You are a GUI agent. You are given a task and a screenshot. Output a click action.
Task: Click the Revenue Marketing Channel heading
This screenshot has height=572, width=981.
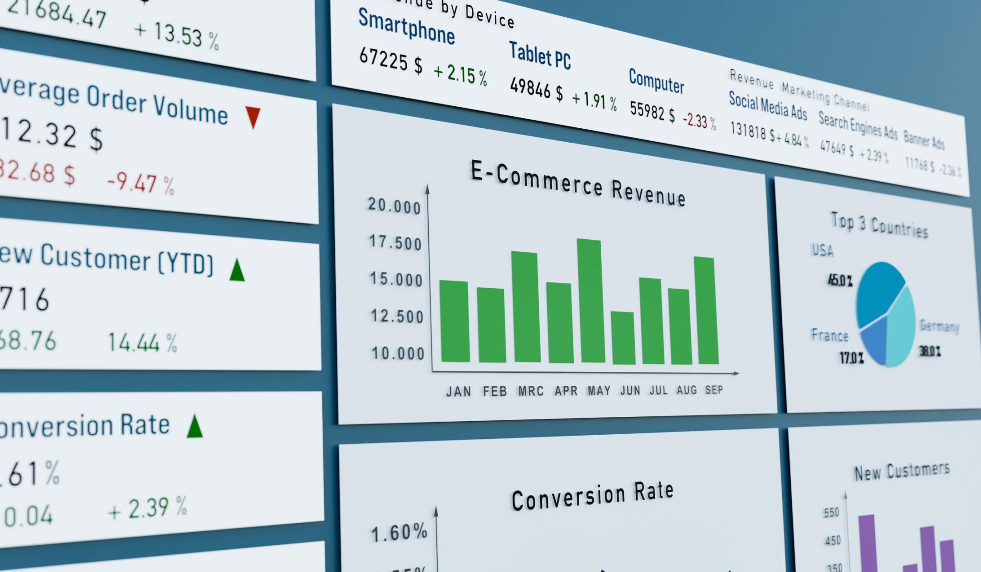pos(799,90)
